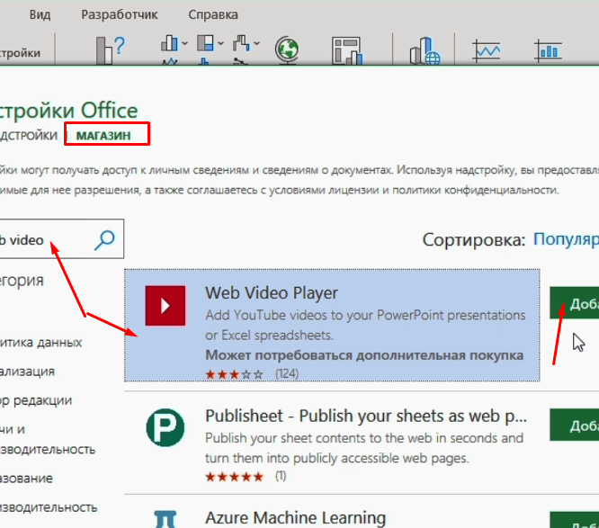Select the data analytics category
Image resolution: width=599 pixels, height=528 pixels.
(40, 343)
